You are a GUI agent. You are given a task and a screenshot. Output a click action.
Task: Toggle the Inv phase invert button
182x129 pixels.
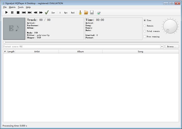[53, 13]
